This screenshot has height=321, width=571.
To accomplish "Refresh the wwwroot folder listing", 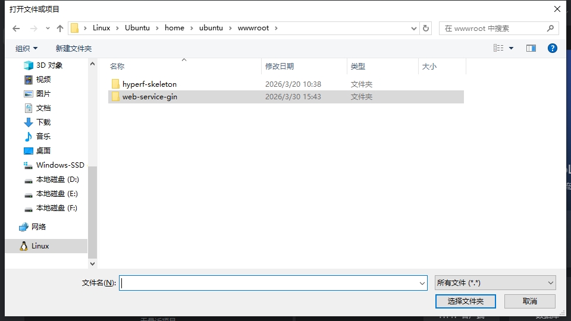I will [x=426, y=28].
